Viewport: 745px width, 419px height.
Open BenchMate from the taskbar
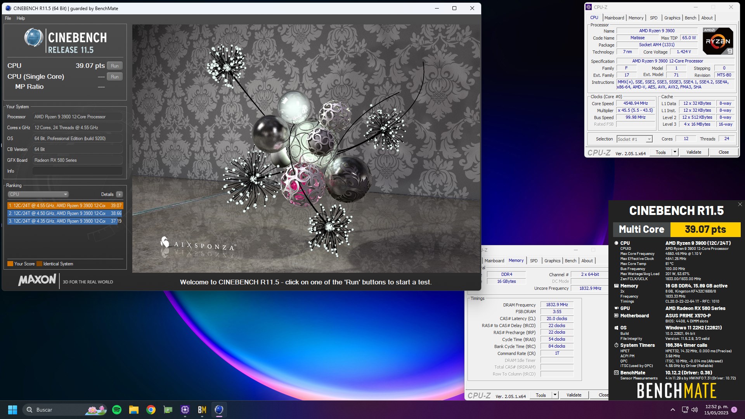tap(202, 410)
